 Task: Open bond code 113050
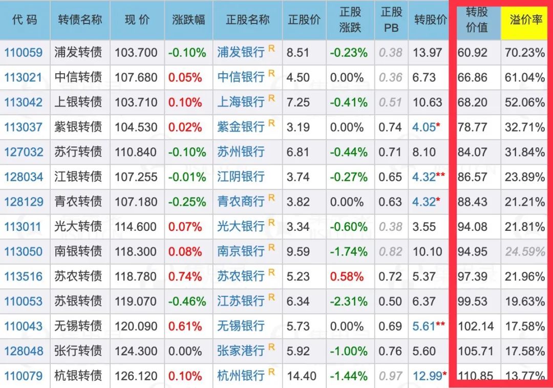23,252
